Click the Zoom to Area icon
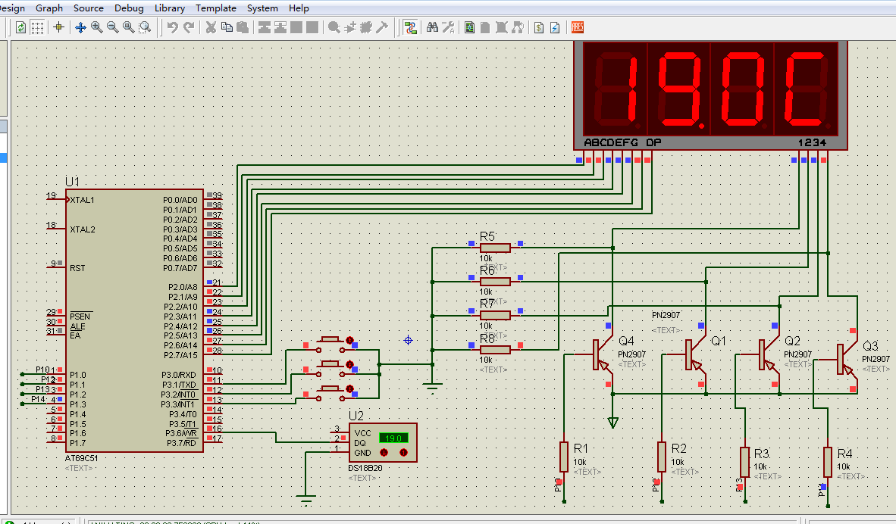Image resolution: width=896 pixels, height=524 pixels. click(x=144, y=27)
